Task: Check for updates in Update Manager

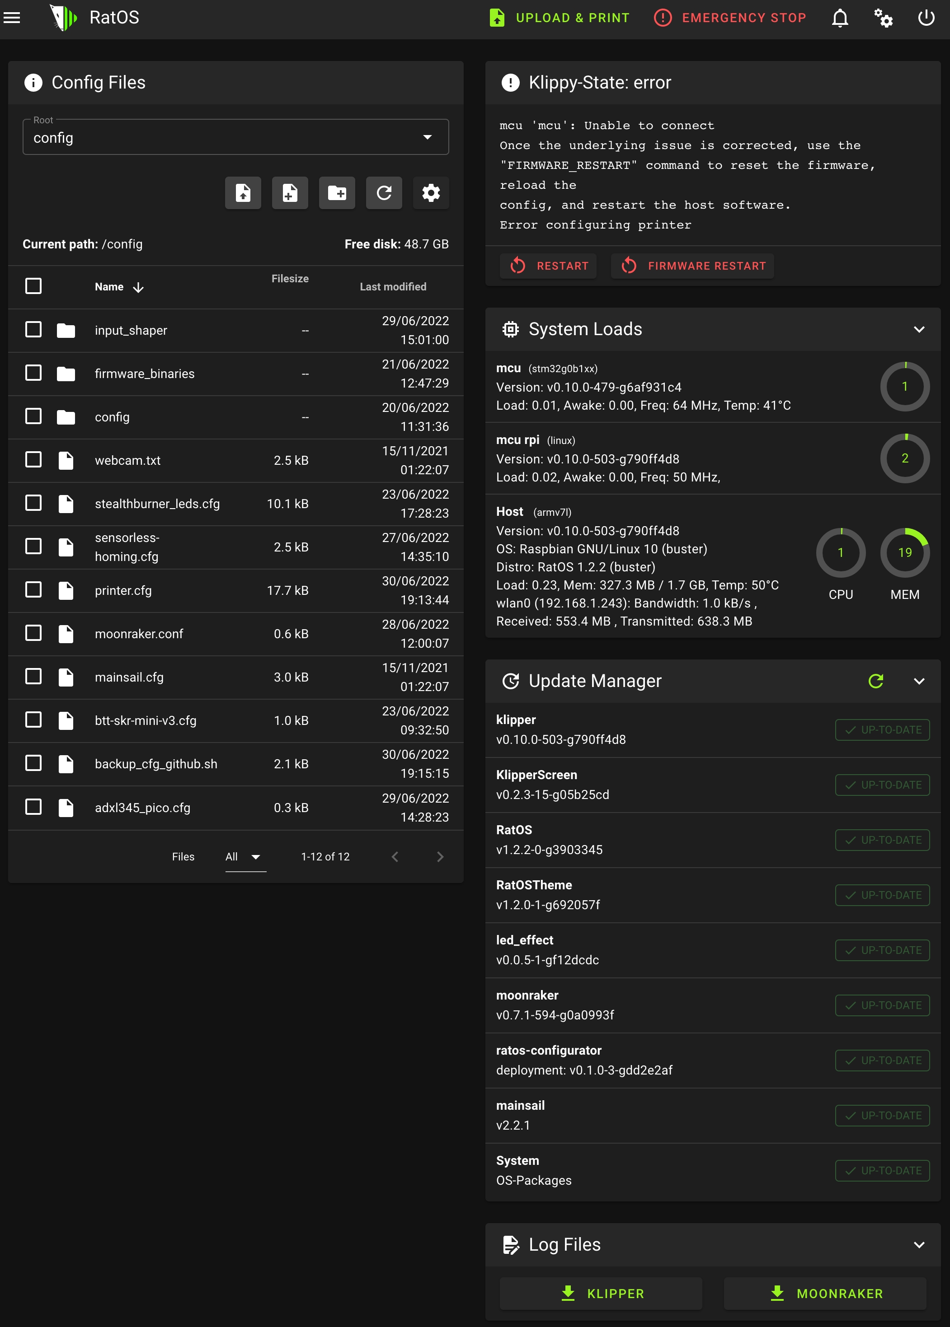Action: tap(875, 681)
